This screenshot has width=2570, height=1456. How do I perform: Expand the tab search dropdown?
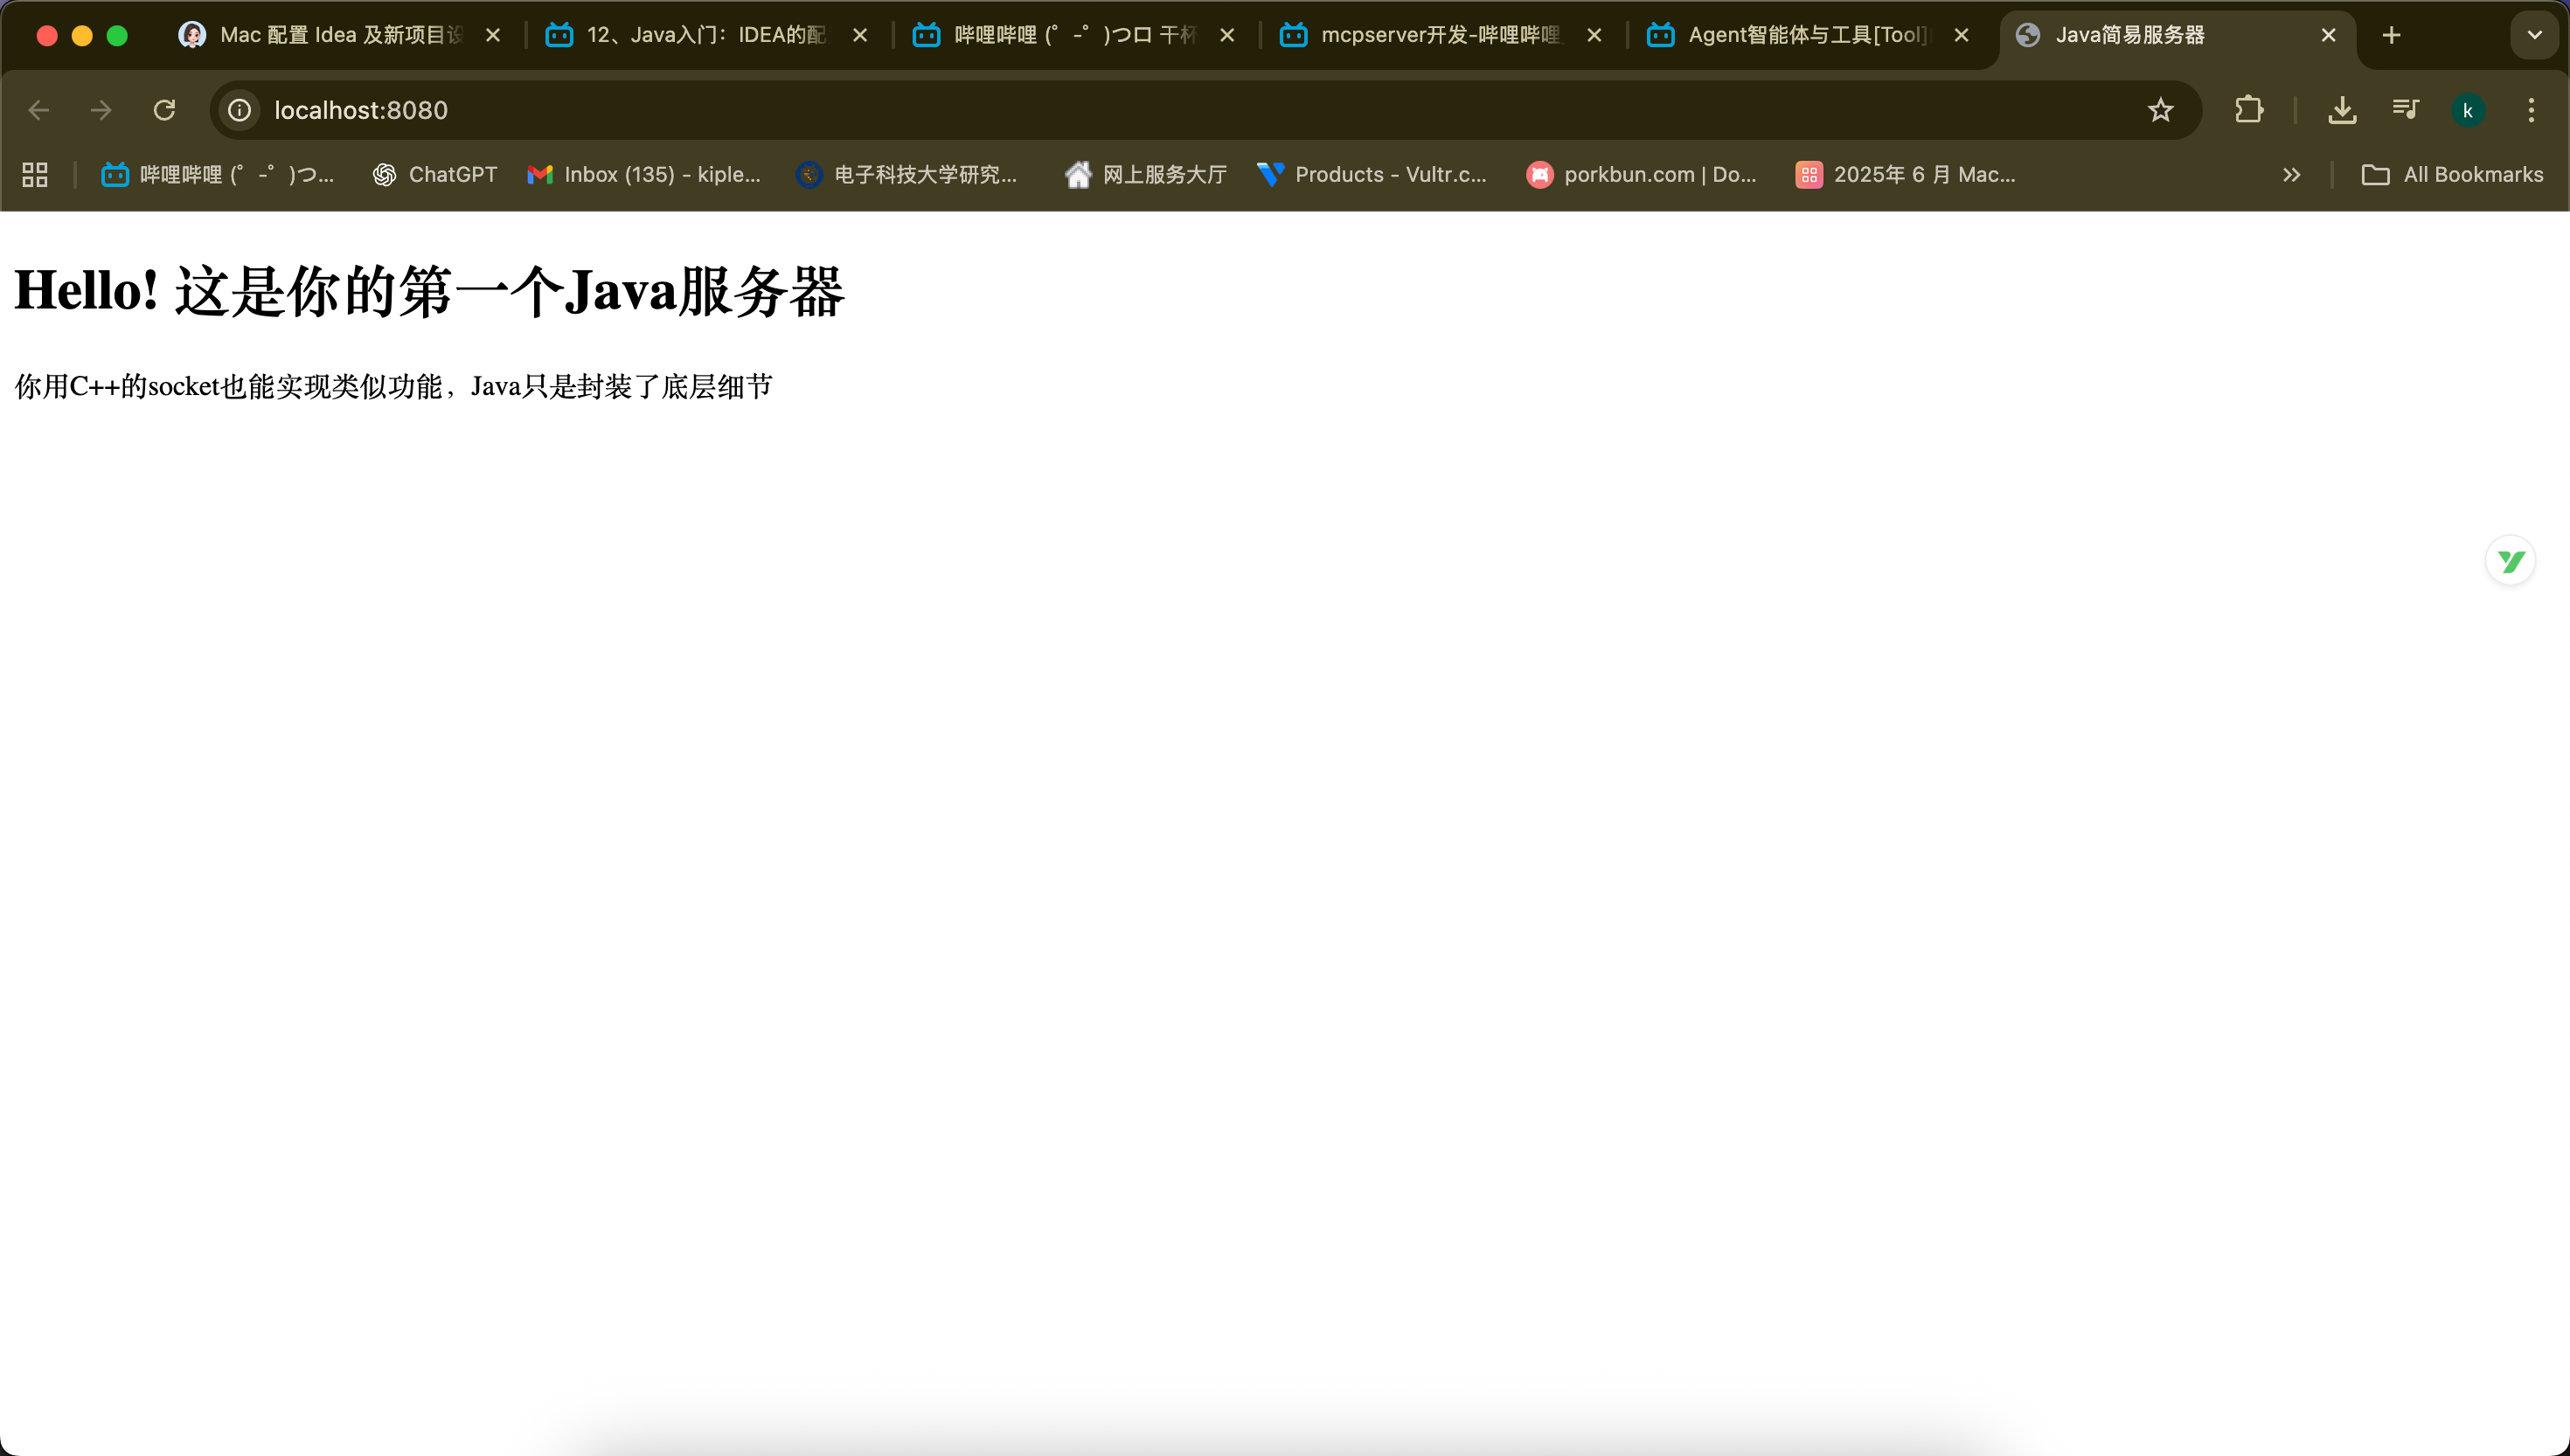point(2534,35)
